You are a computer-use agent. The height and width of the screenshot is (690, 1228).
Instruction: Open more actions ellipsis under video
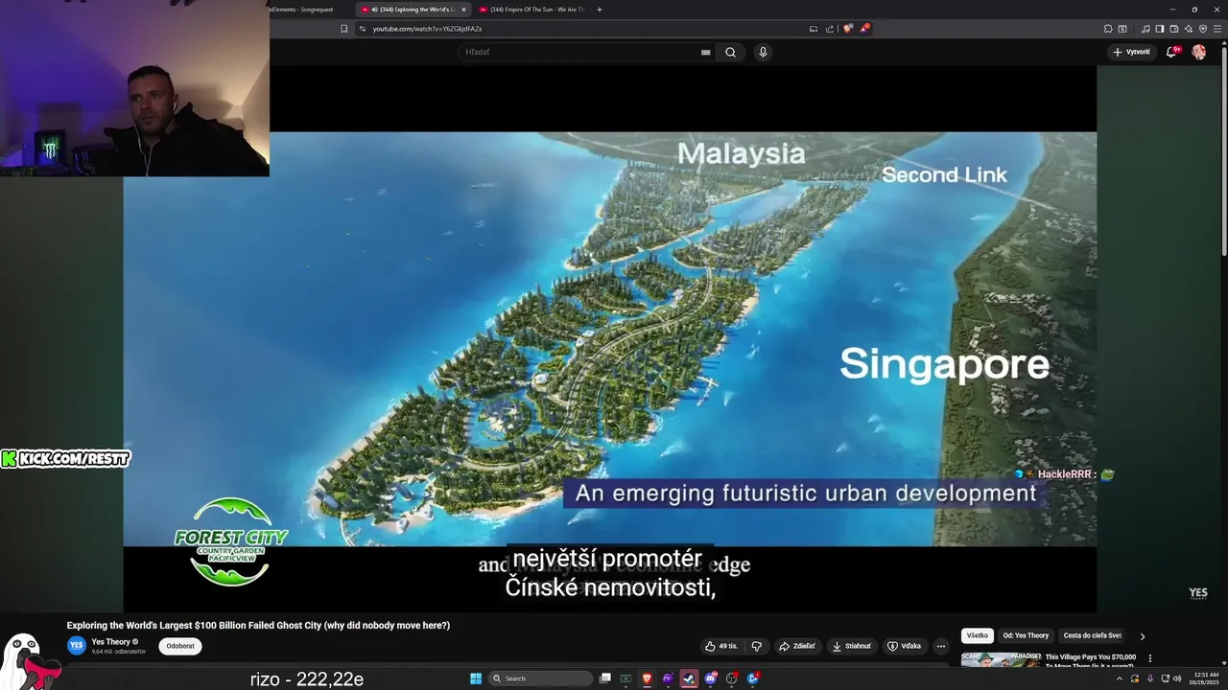pyautogui.click(x=940, y=646)
